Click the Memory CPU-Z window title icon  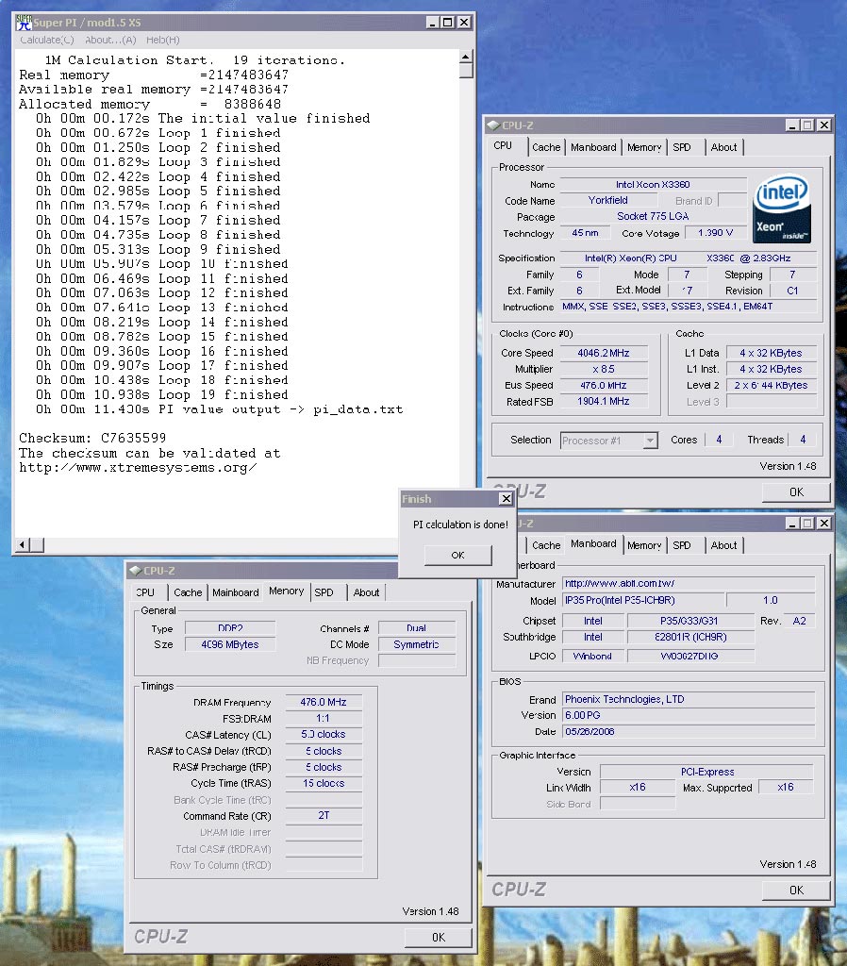[x=136, y=571]
